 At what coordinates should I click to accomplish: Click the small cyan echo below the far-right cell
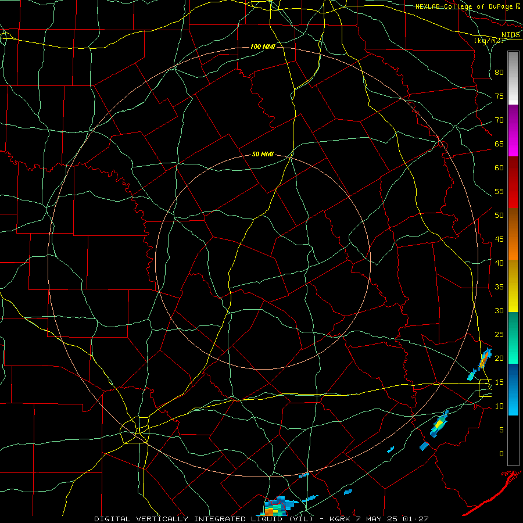(x=472, y=375)
